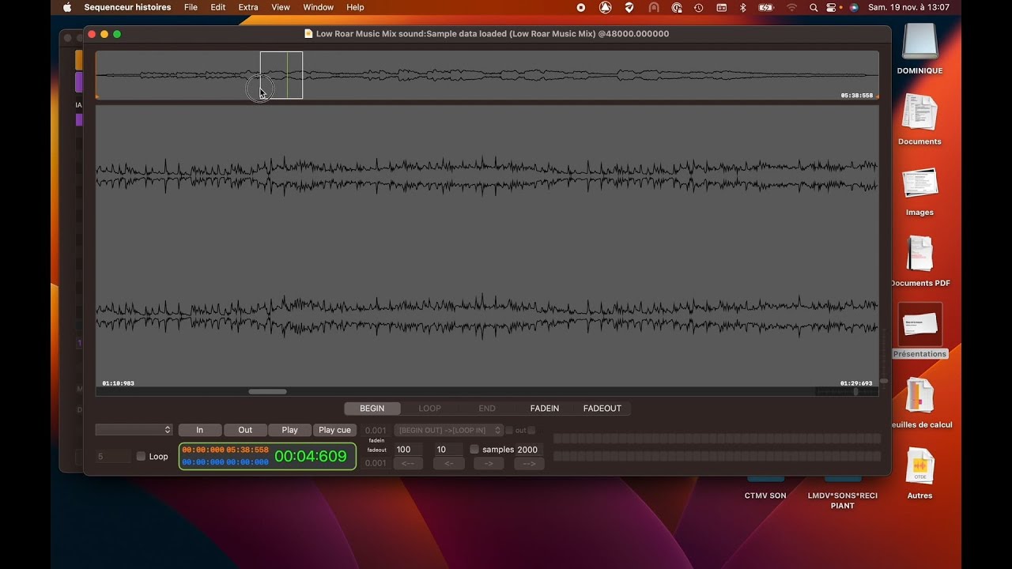1012x569 pixels.
Task: Enable the Loop checkbox
Action: point(141,456)
